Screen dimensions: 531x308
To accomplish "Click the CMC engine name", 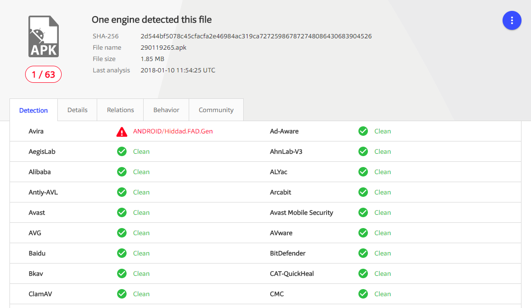I will click(x=277, y=294).
